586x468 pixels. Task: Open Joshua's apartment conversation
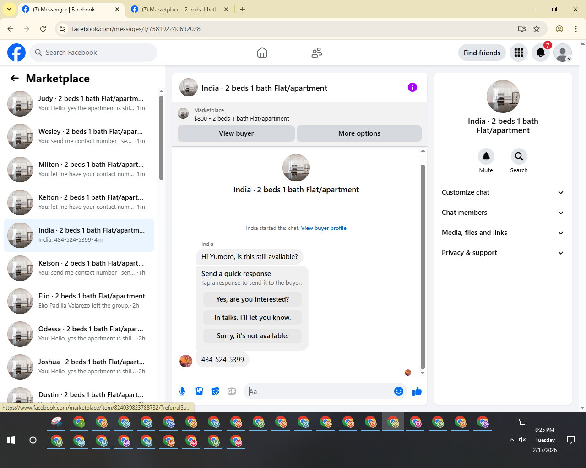click(x=79, y=367)
